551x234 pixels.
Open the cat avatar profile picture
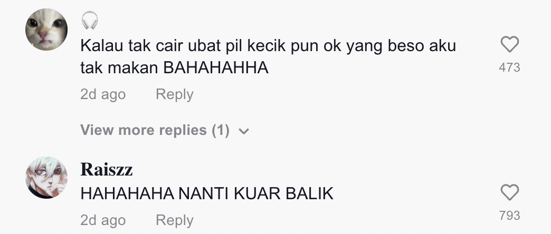click(46, 30)
